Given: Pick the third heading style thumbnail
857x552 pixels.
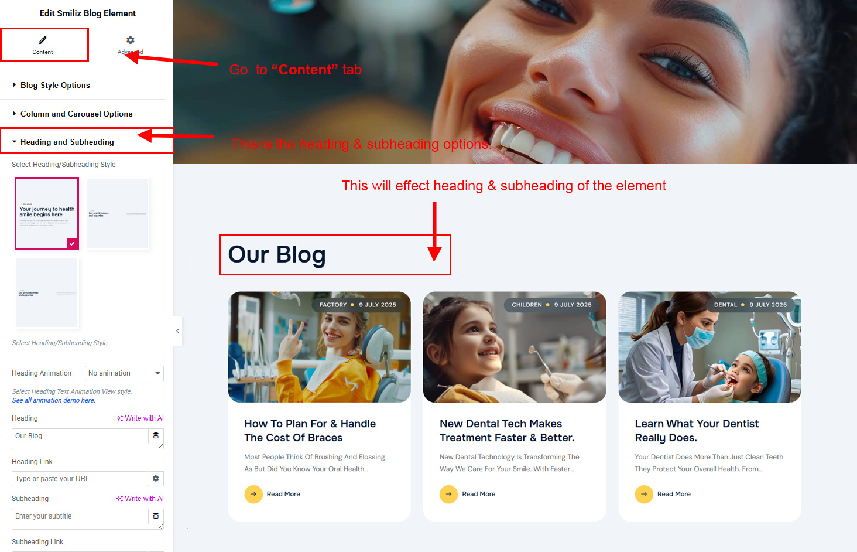Looking at the screenshot, I should [x=47, y=292].
